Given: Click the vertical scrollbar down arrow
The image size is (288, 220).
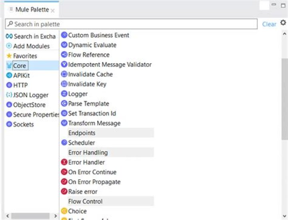Looking at the screenshot, I should 284,216.
